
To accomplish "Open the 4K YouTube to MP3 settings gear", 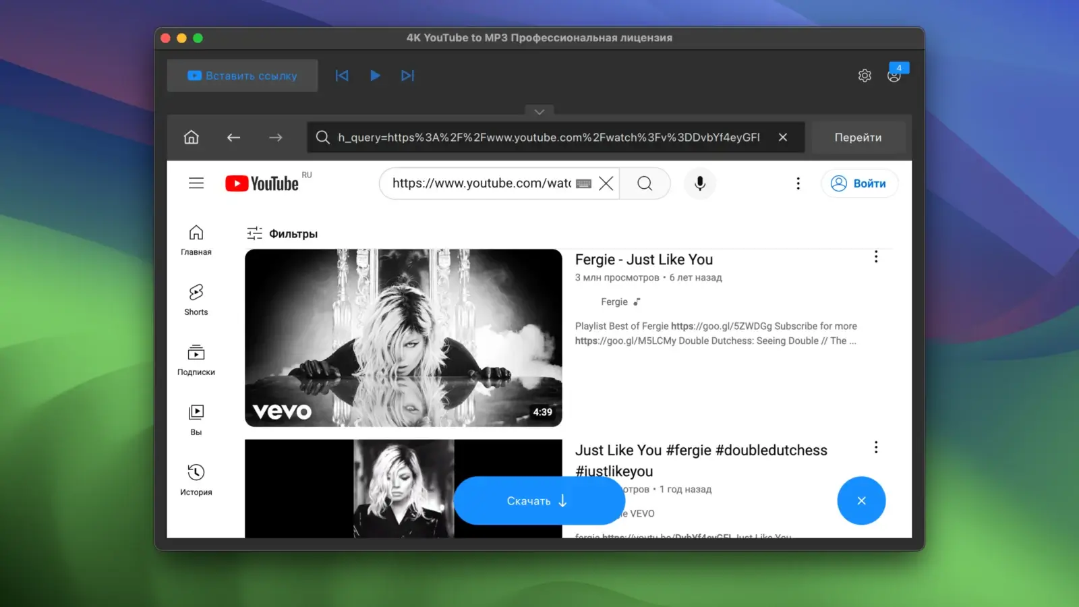I will 865,75.
